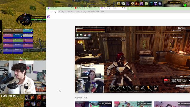Viewport: 190px width, 107px height.
Task: Select Somydigi raid frame in Group 1
Action: click(8, 31)
